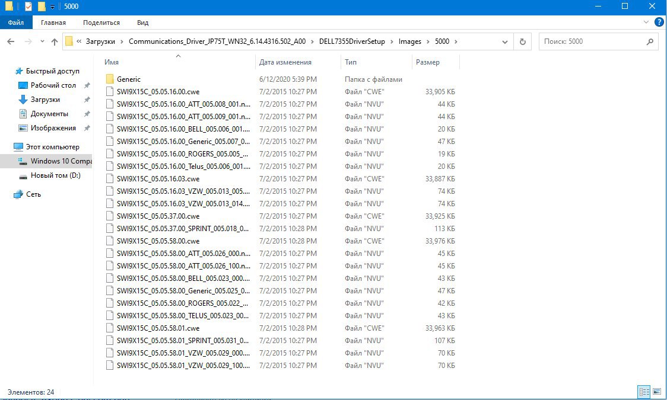Open the Вид ribbon tab
The image size is (667, 400).
142,23
